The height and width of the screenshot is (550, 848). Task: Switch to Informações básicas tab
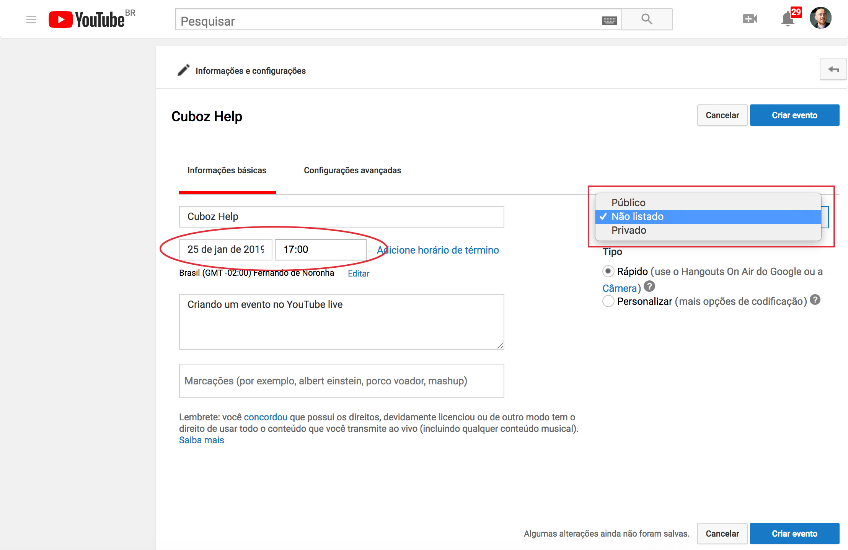[227, 171]
